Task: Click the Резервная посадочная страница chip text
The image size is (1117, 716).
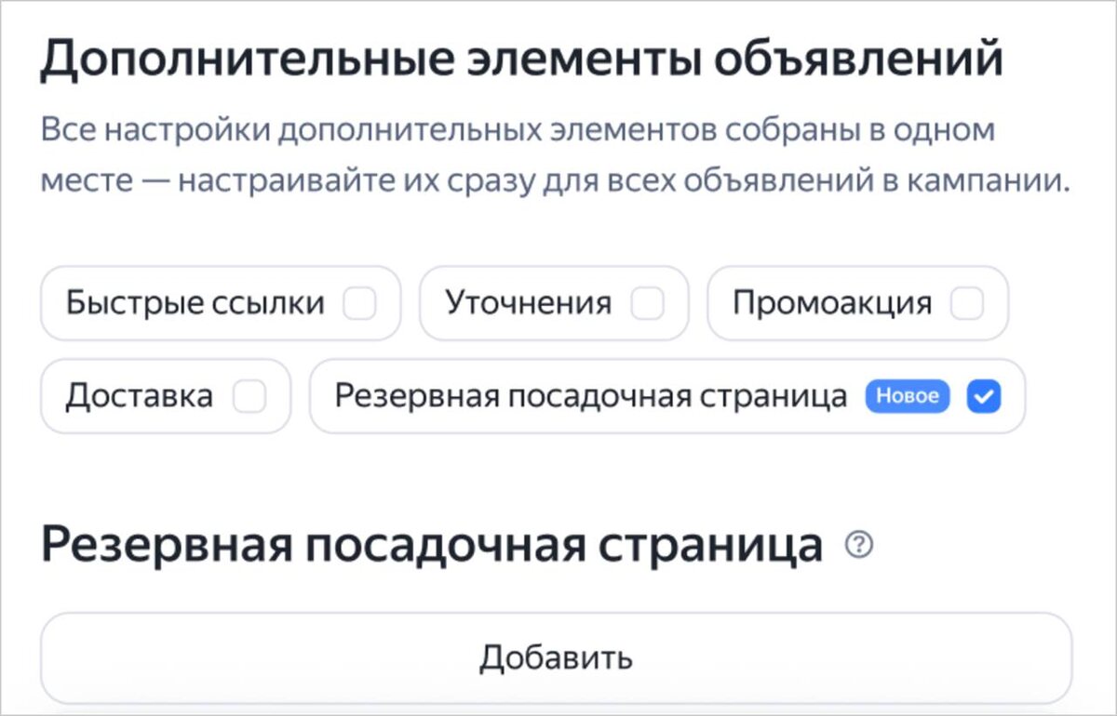Action: [x=591, y=397]
